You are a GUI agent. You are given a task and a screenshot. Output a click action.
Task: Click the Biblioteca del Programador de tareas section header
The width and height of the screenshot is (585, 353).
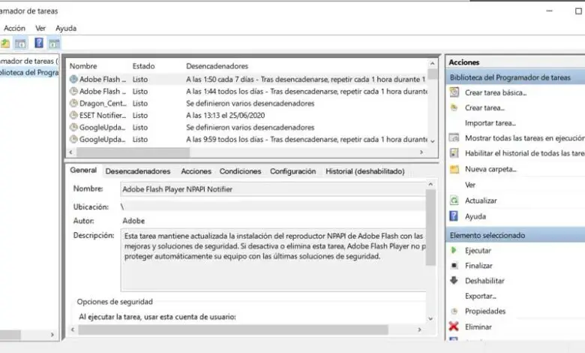pos(515,77)
